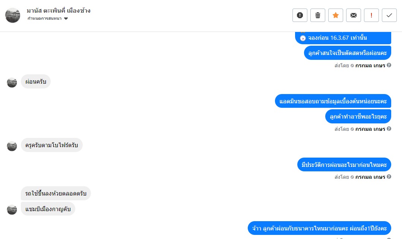
Task: Click avatar next to ผ่อนครับ message
Action: tap(12, 83)
